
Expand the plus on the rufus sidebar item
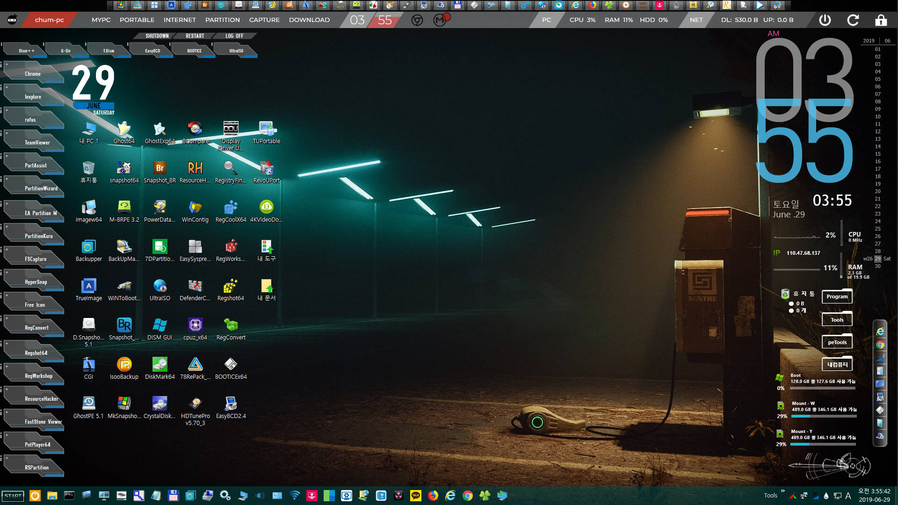(x=7, y=110)
